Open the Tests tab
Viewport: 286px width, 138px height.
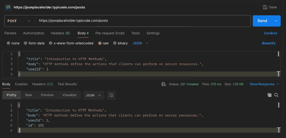coord(135,33)
